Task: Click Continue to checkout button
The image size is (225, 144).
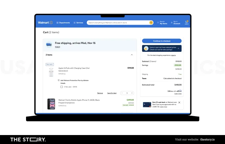Action: click(162, 41)
